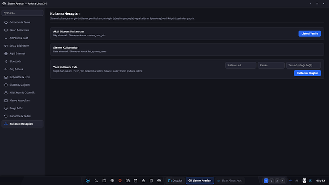329x185 pixels.
Task: Click the Aktif Oturum Kullanıcısı heading
Action: (x=68, y=31)
